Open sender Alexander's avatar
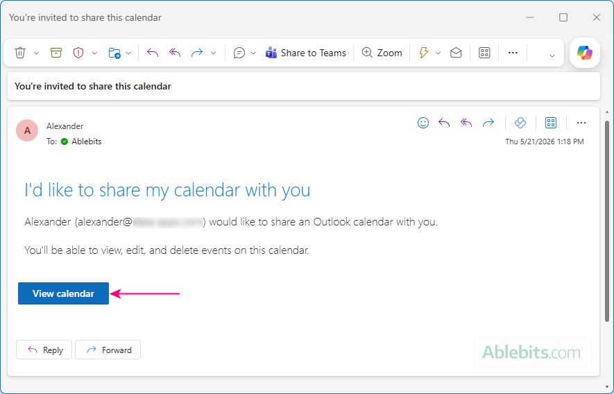Viewport: 614px width, 394px height. pos(27,130)
